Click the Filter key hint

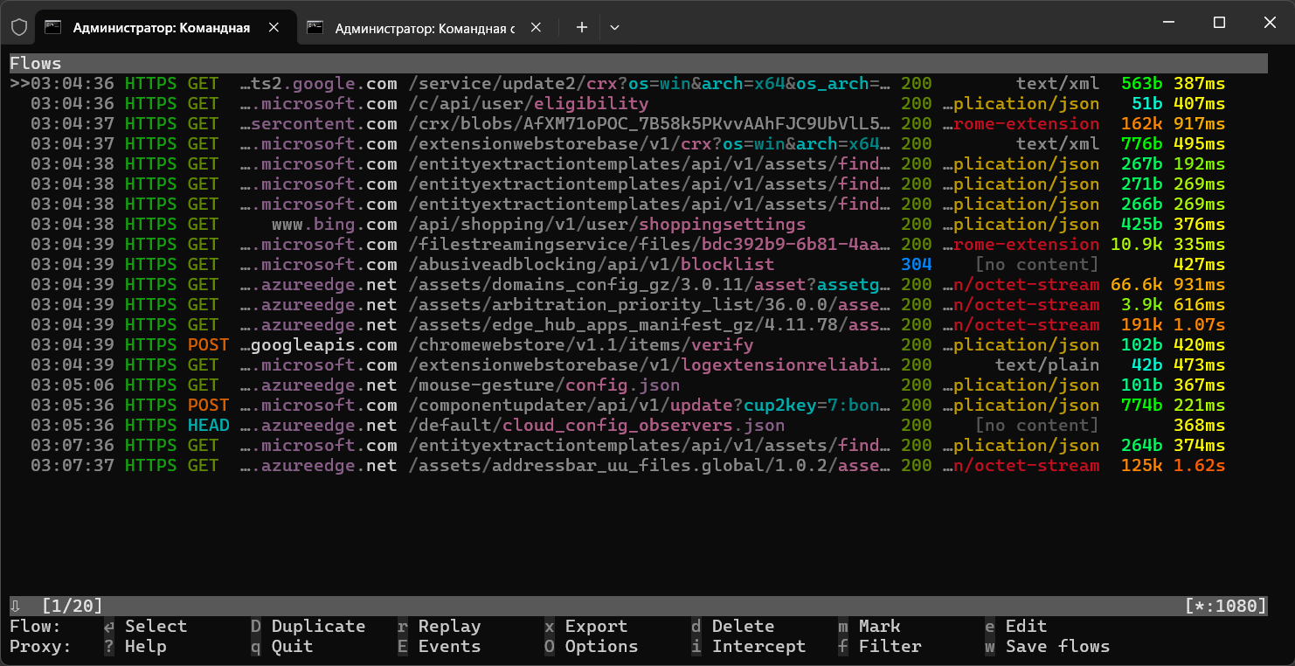click(880, 646)
